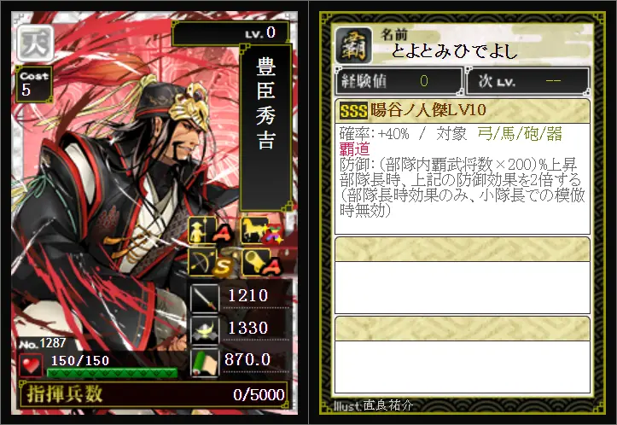Viewport: 617px width, 425px height.
Task: Click the 豊臣秀吉 name plate
Action: coord(265,128)
